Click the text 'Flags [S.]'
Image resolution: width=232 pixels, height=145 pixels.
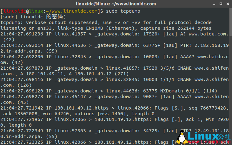point(169,108)
